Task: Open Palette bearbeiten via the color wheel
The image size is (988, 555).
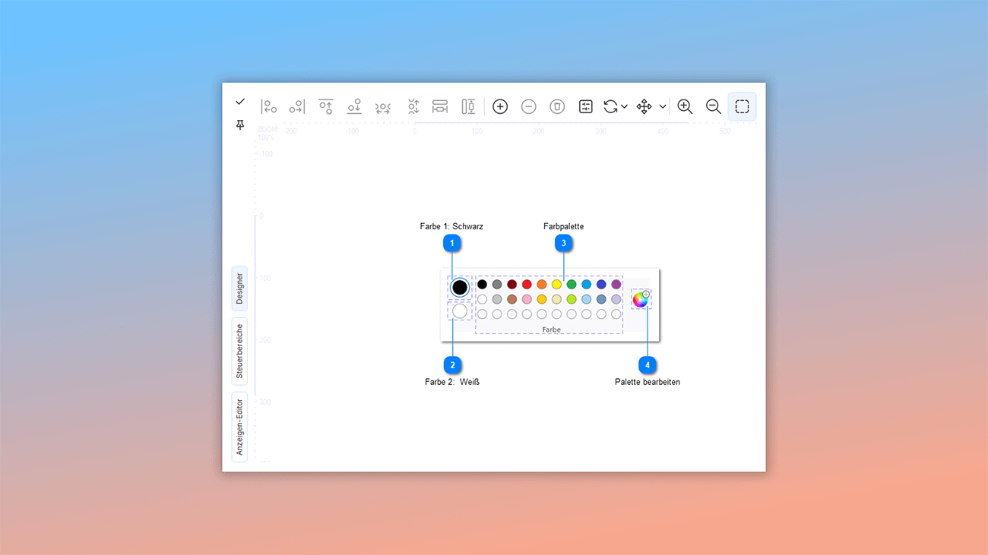Action: [x=641, y=299]
